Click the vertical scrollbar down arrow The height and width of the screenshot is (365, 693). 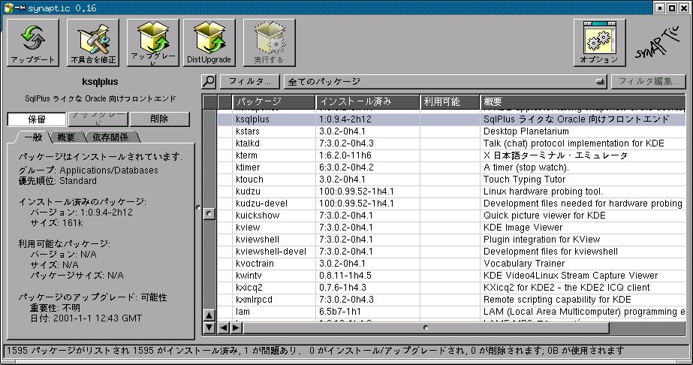[x=209, y=328]
